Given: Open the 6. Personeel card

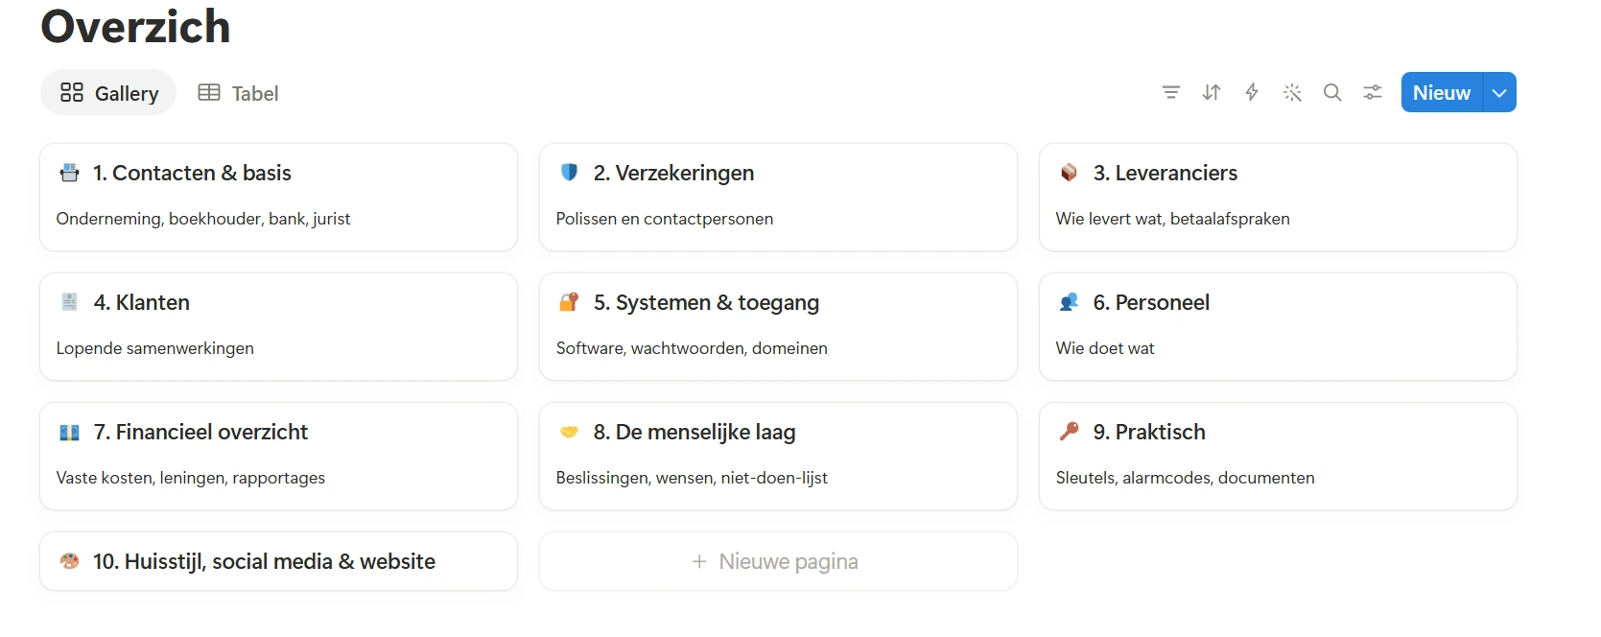Looking at the screenshot, I should pos(1278,327).
